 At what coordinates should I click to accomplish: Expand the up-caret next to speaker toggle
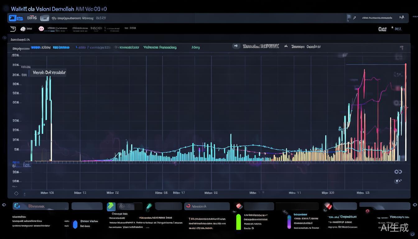point(286,46)
